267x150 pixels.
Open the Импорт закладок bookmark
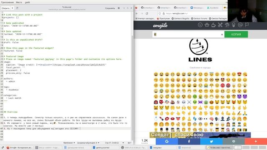click(x=145, y=18)
